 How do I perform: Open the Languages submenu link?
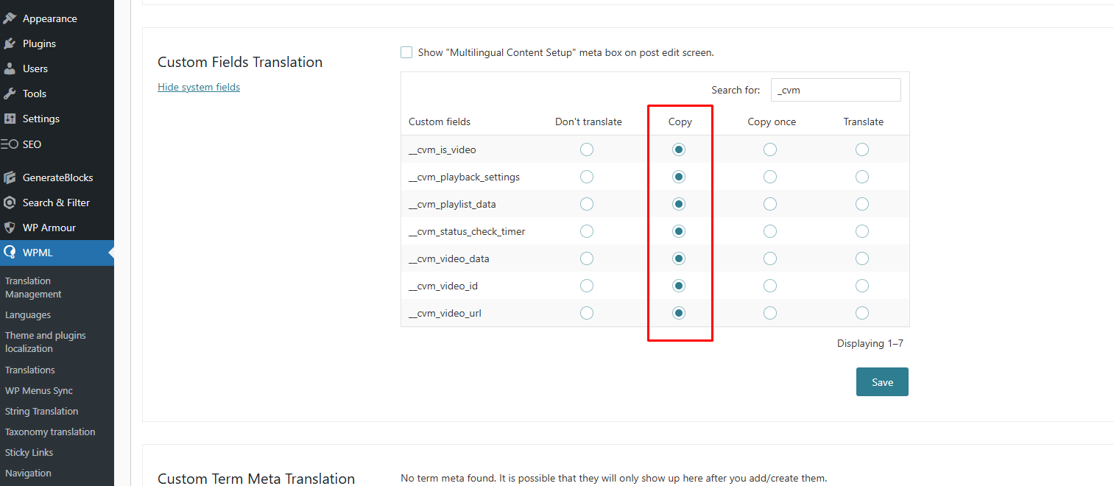[x=28, y=314]
